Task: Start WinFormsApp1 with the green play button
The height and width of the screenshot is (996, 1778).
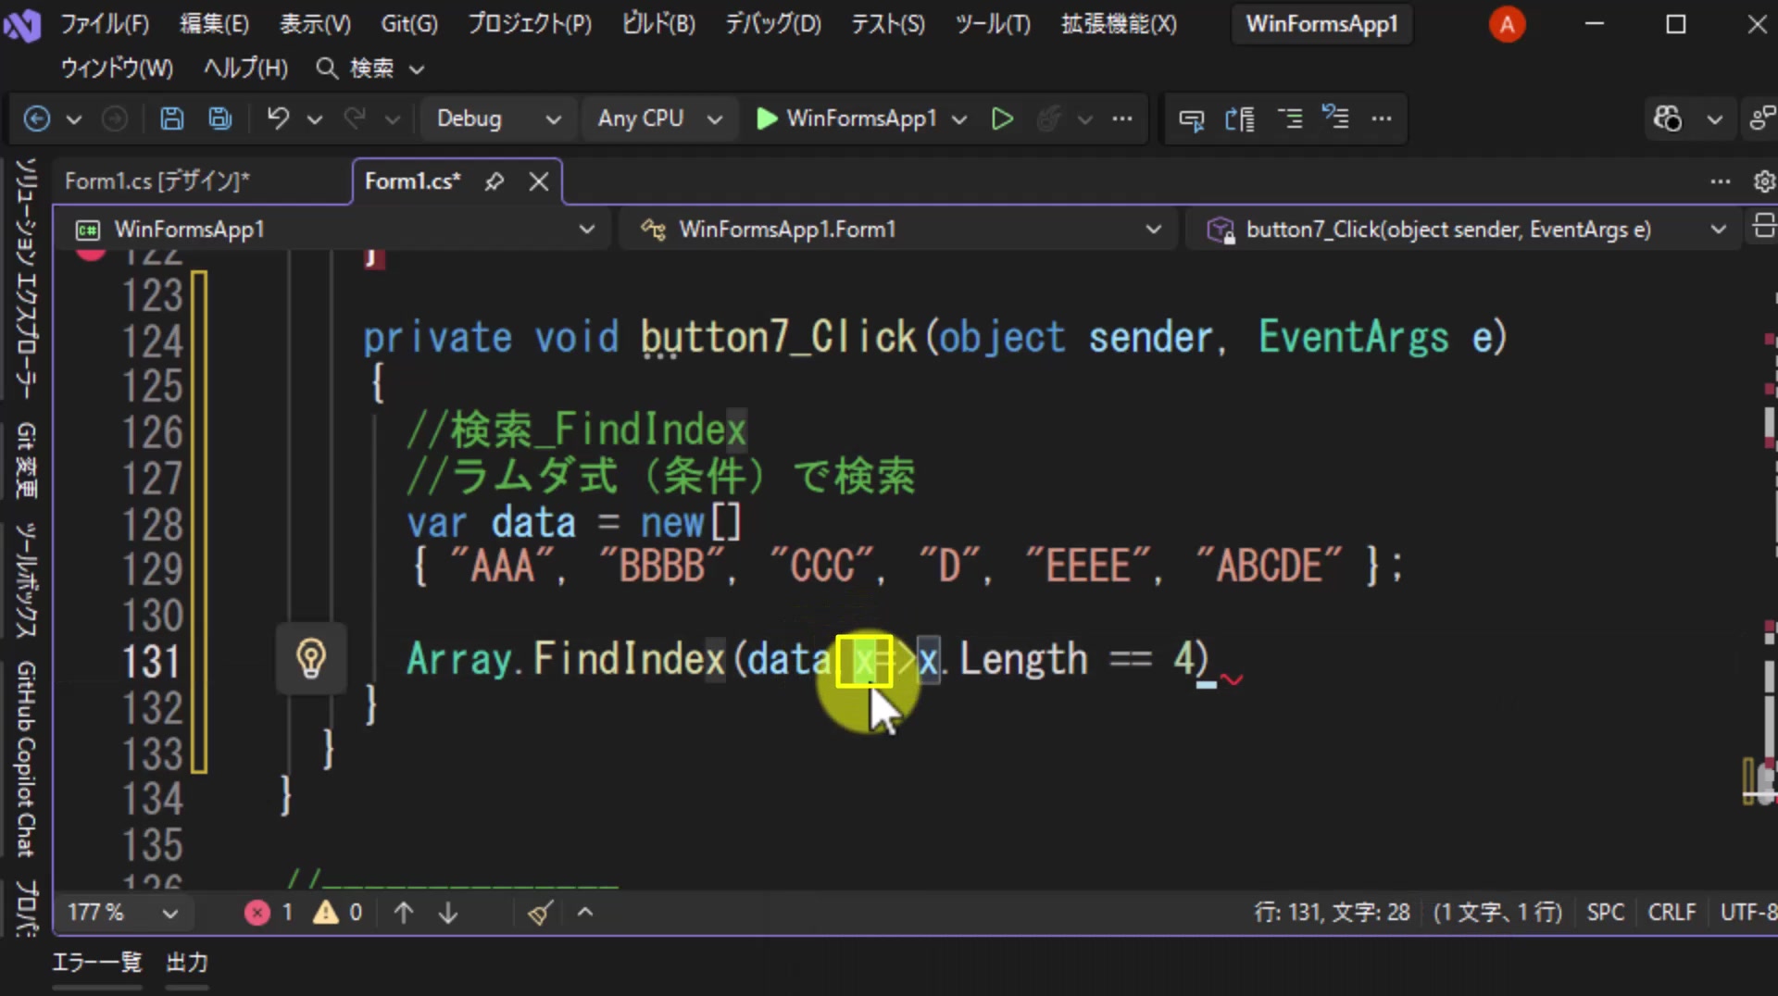Action: tap(846, 118)
